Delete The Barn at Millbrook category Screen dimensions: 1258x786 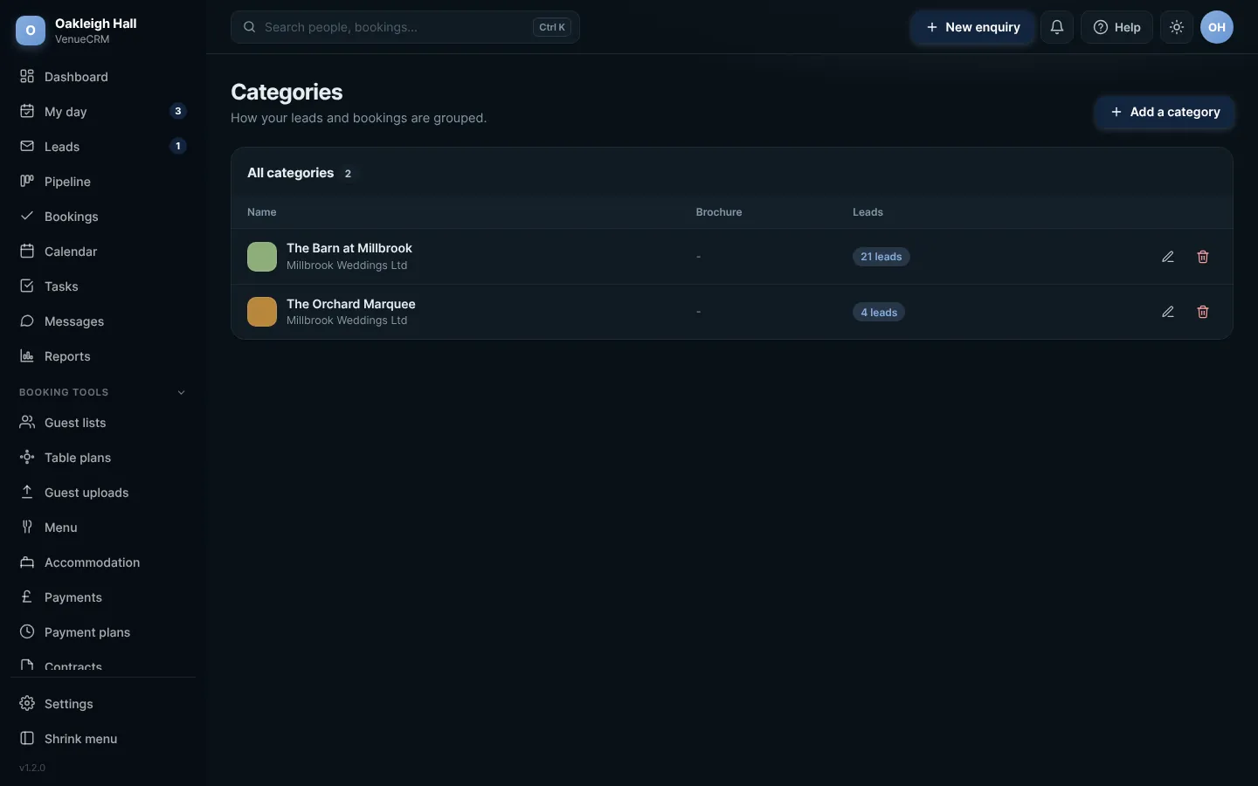point(1203,257)
